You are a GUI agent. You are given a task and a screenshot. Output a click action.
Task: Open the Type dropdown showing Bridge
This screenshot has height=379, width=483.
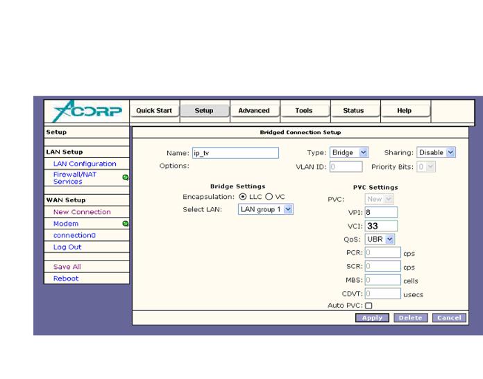[350, 152]
